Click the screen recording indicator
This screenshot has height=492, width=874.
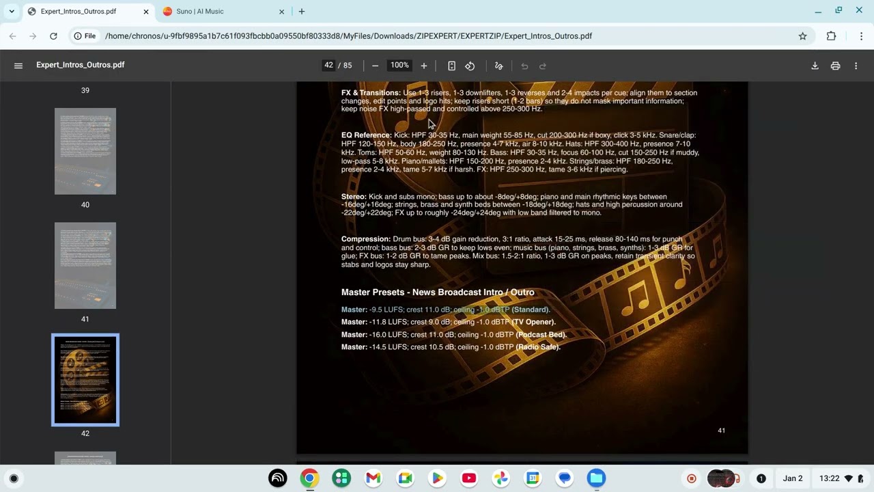[692, 478]
